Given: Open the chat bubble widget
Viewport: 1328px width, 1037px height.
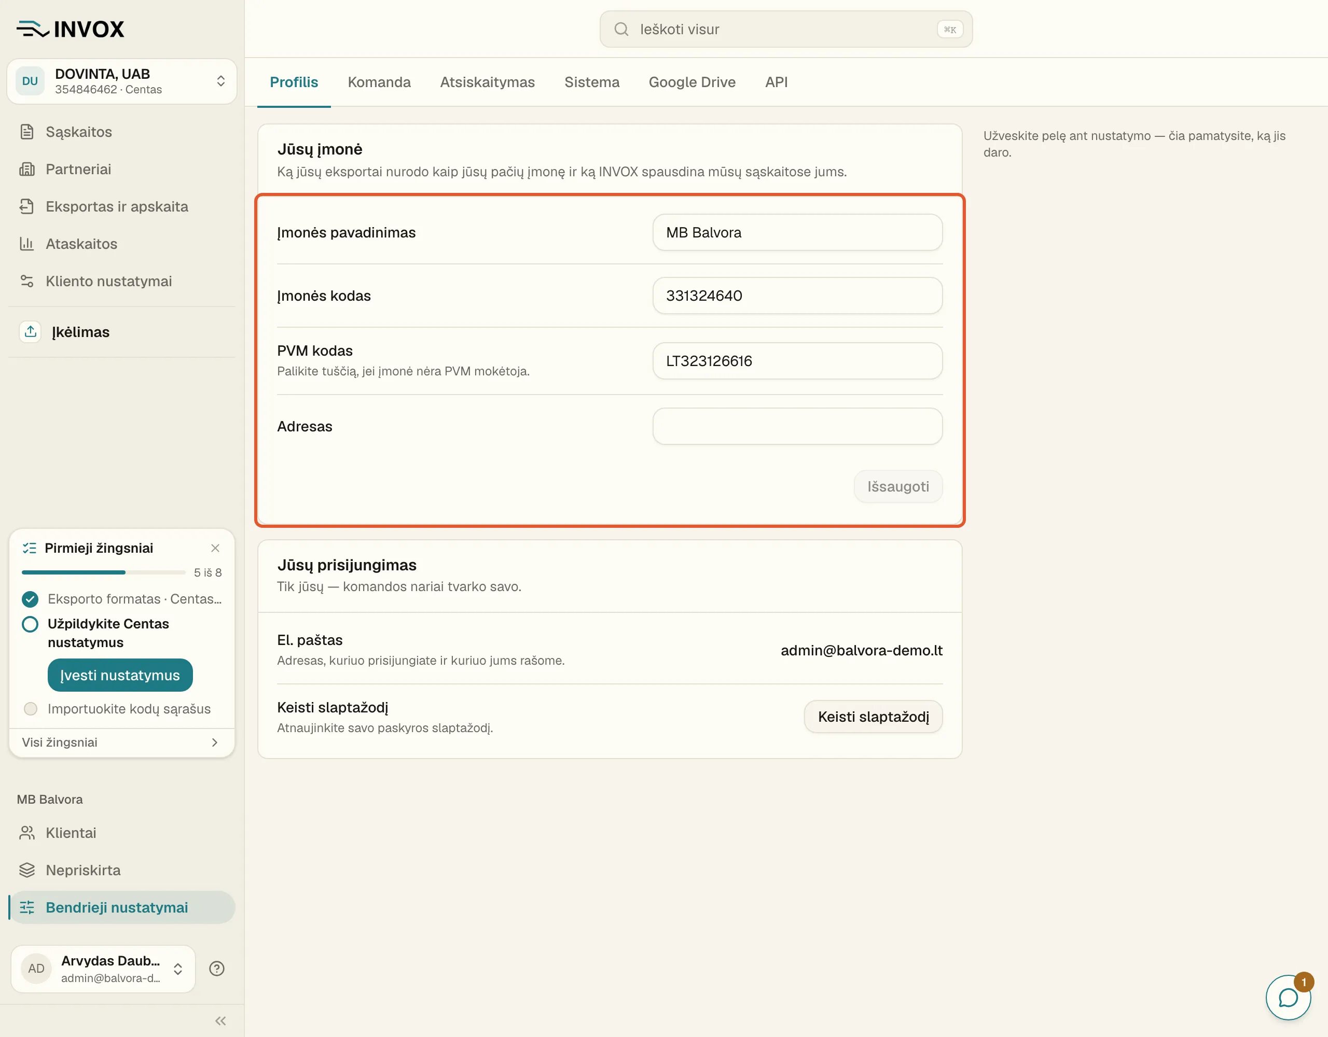Looking at the screenshot, I should coord(1288,998).
